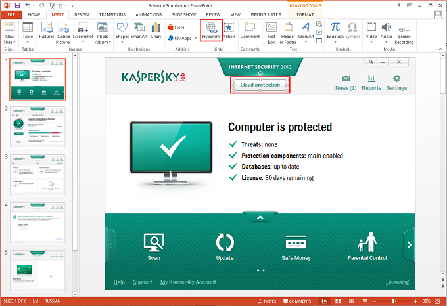This screenshot has width=447, height=306.
Task: Open the Shapes gallery
Action: [x=122, y=32]
